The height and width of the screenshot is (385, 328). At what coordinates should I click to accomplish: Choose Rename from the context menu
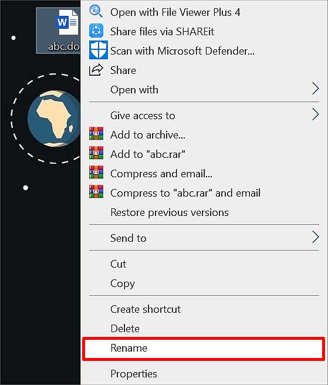[204, 349]
